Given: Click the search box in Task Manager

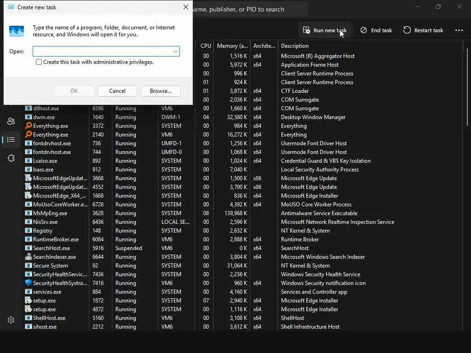Looking at the screenshot, I should tap(250, 9).
